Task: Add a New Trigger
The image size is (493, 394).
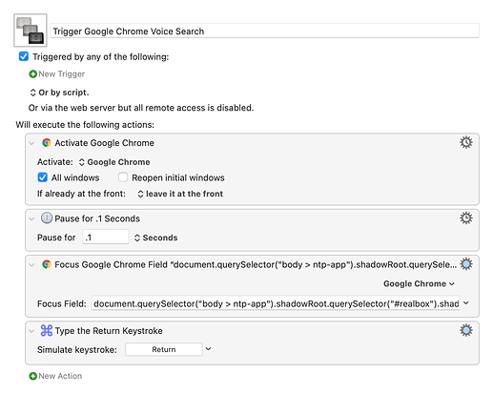Action: click(x=57, y=73)
